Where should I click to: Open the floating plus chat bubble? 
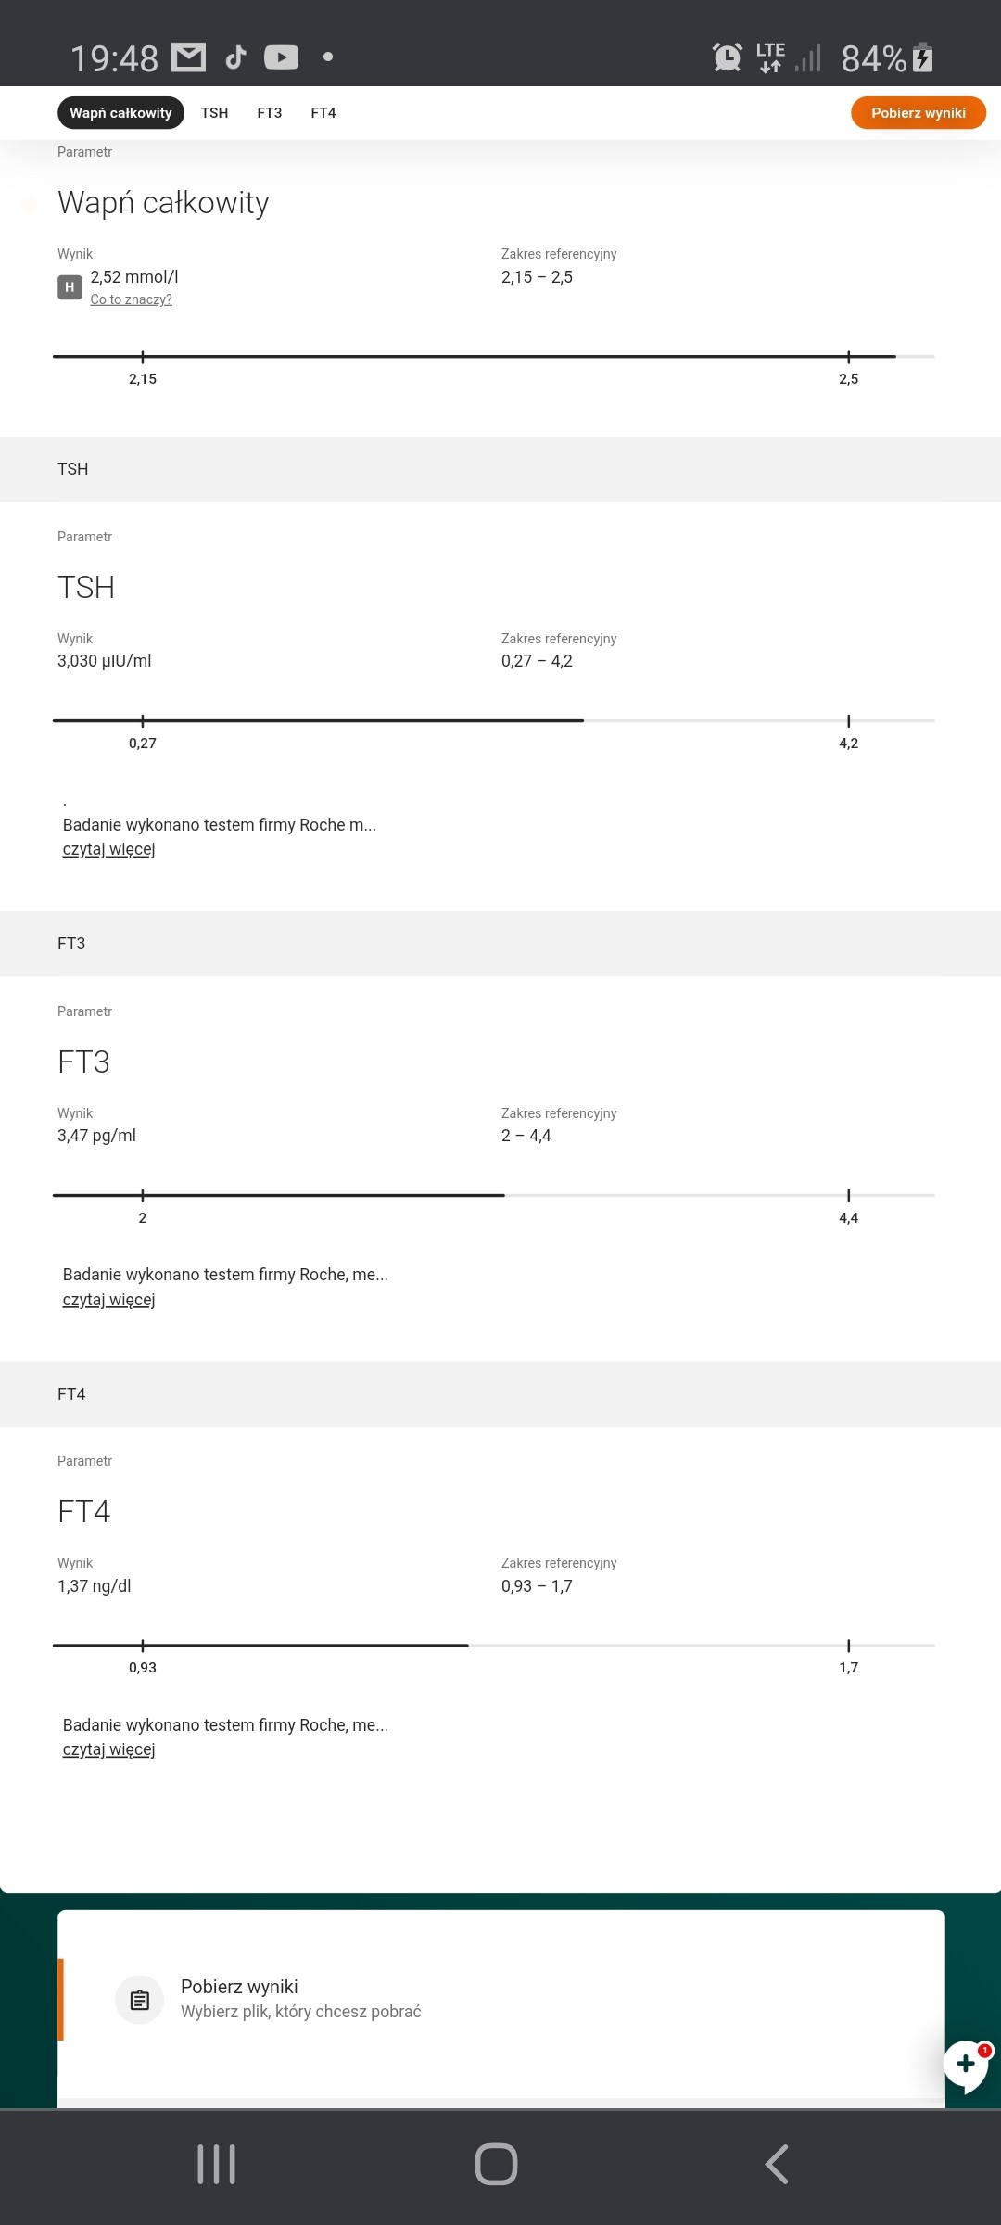[966, 2065]
